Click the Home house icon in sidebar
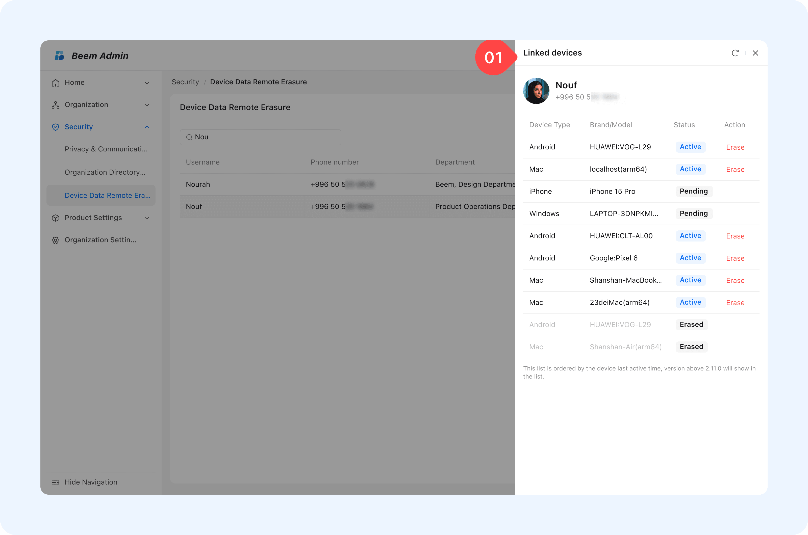 [x=55, y=83]
